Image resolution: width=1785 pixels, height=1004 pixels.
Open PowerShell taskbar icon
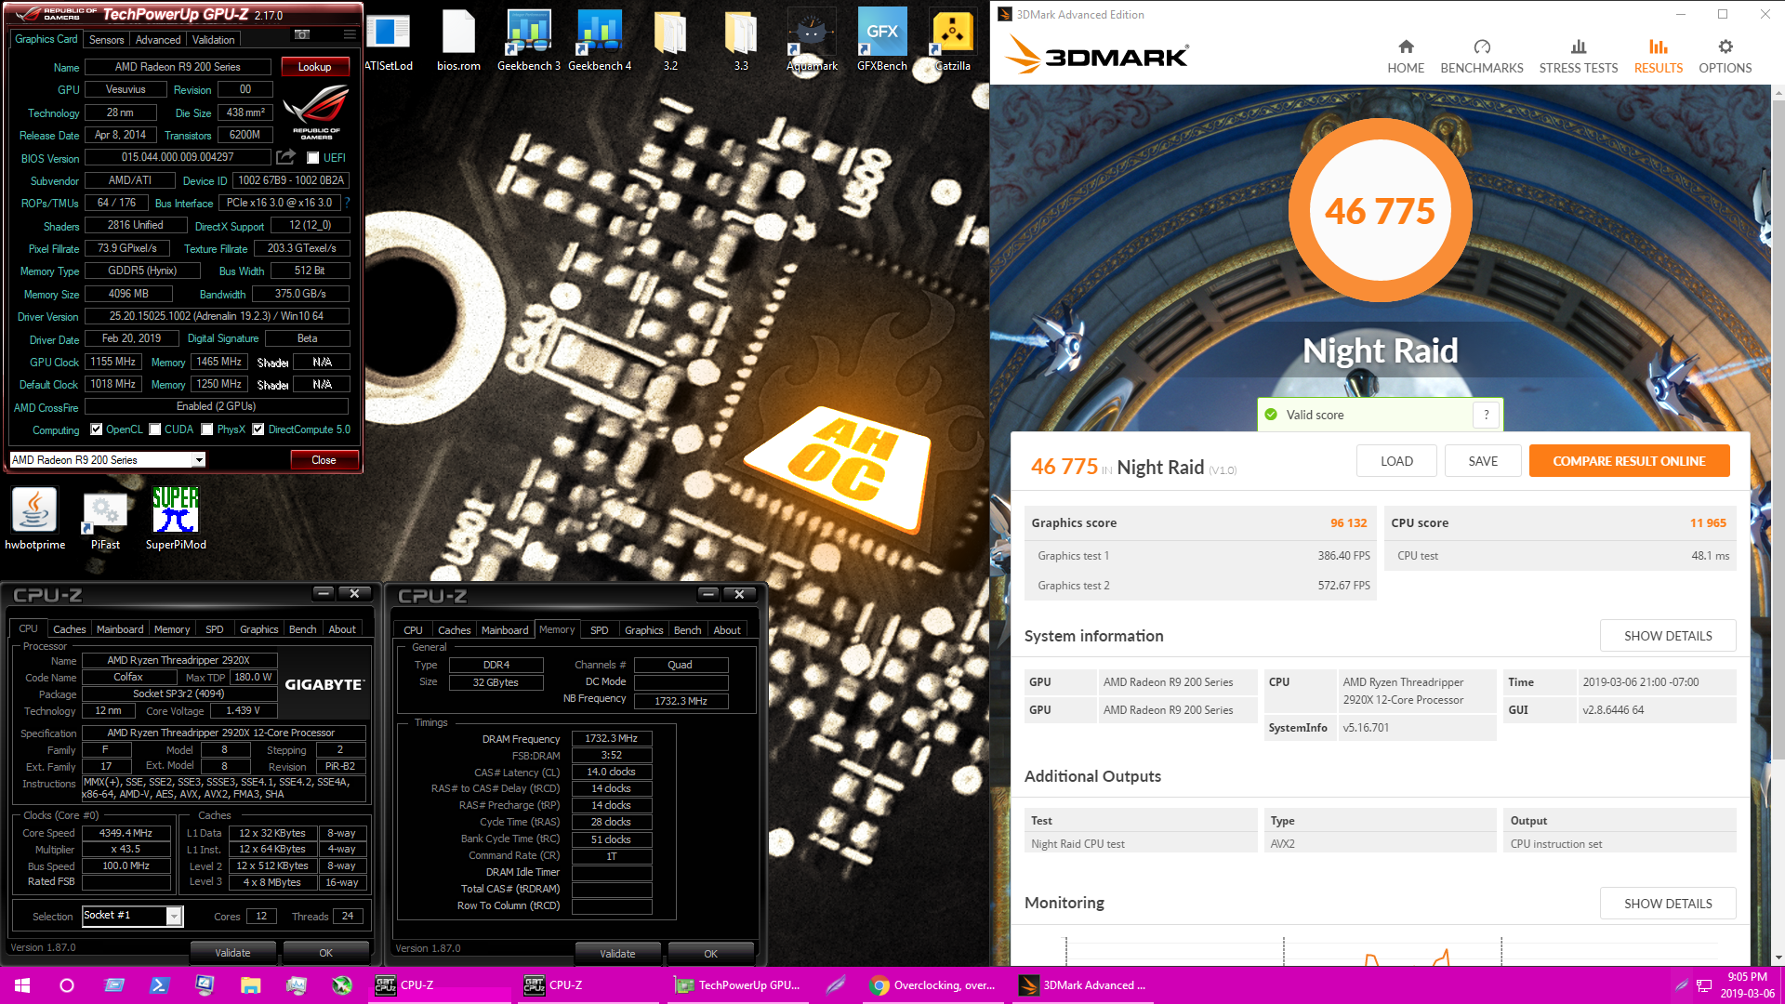point(159,985)
